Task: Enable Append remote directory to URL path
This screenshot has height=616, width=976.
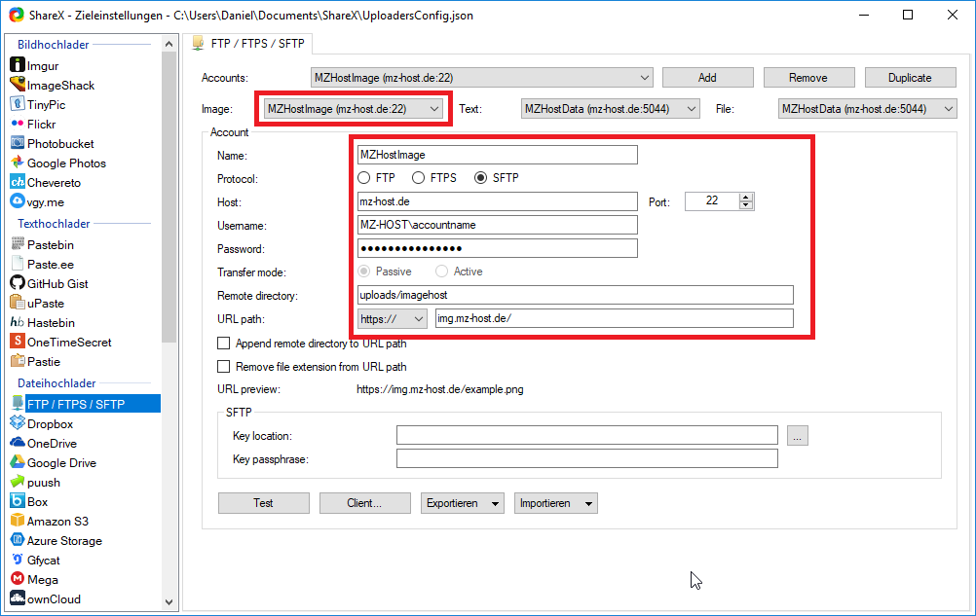Action: (x=223, y=344)
